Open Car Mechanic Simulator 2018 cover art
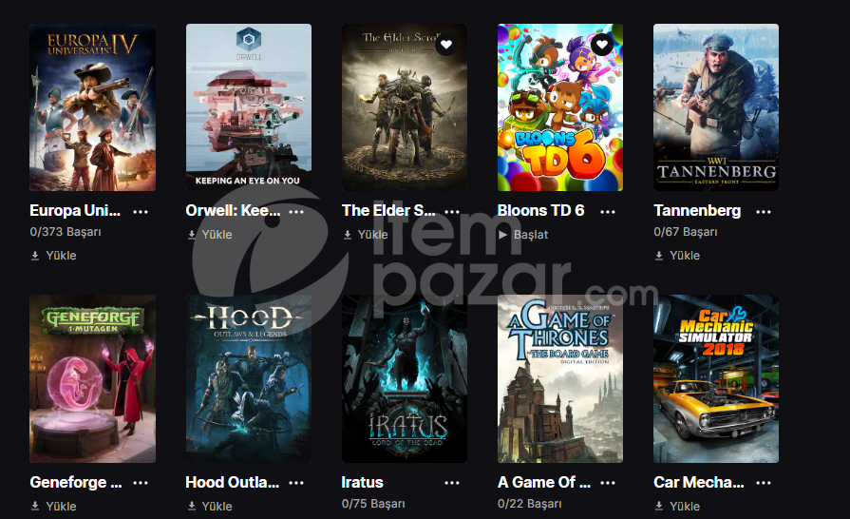The image size is (850, 519). pos(716,378)
